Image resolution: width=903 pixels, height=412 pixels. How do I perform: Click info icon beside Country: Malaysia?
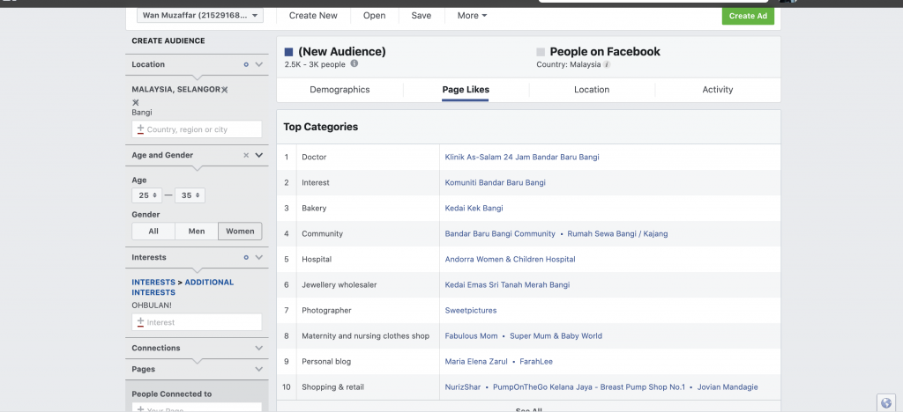tap(607, 65)
